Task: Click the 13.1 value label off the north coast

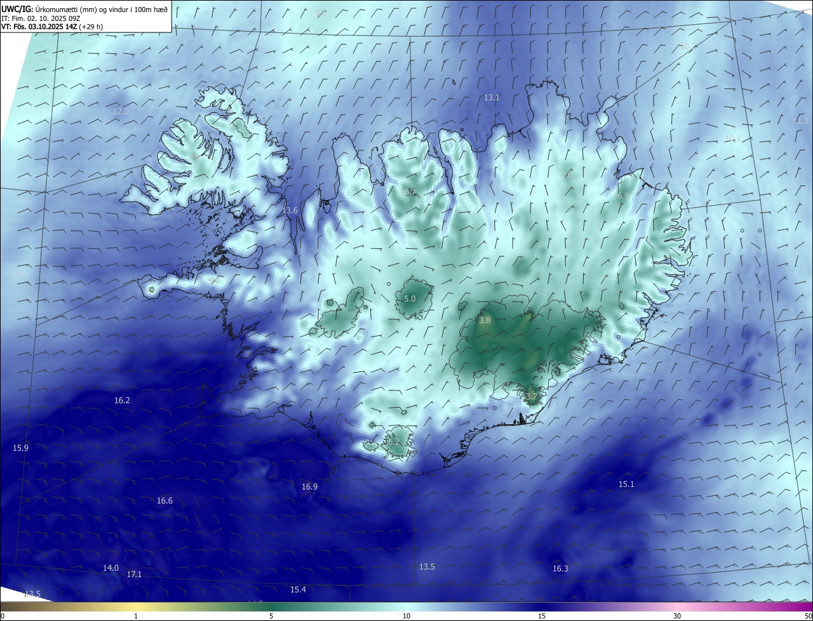Action: click(x=492, y=98)
